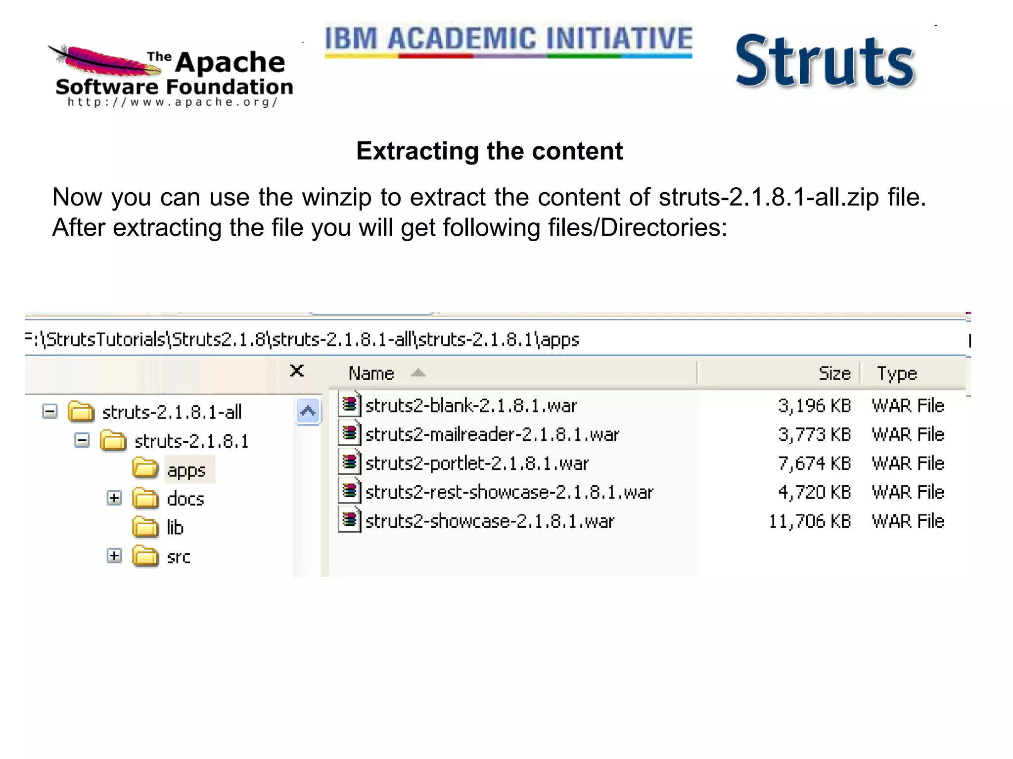The height and width of the screenshot is (759, 1013).
Task: Click WAR File type of struts2-showcase-2.1.8.1 row
Action: (x=908, y=521)
